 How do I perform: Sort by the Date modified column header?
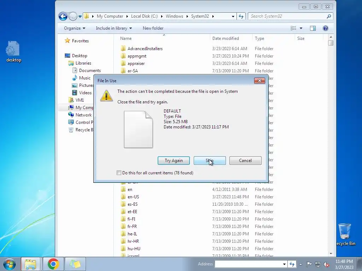(226, 38)
